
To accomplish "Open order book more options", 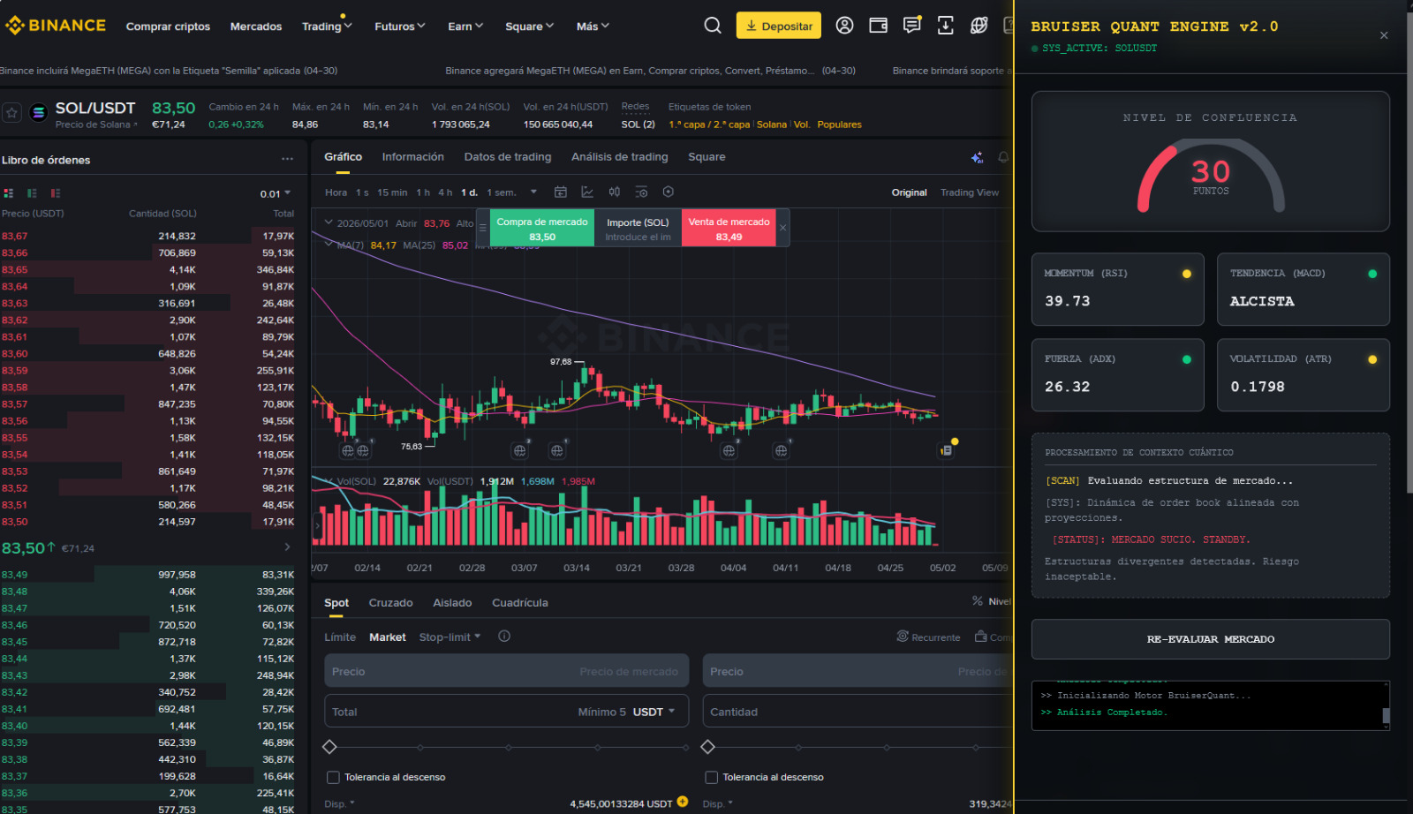I will coord(287,160).
